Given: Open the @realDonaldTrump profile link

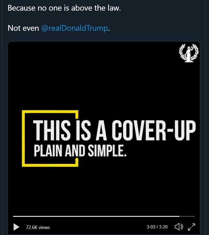Looking at the screenshot, I should [75, 28].
